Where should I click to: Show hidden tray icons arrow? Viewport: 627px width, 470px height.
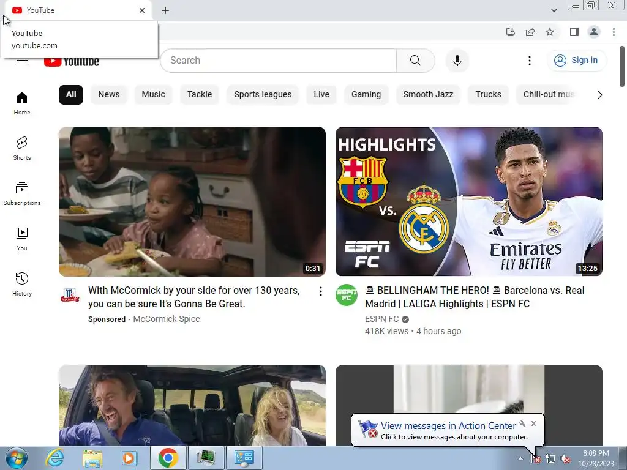(x=520, y=459)
